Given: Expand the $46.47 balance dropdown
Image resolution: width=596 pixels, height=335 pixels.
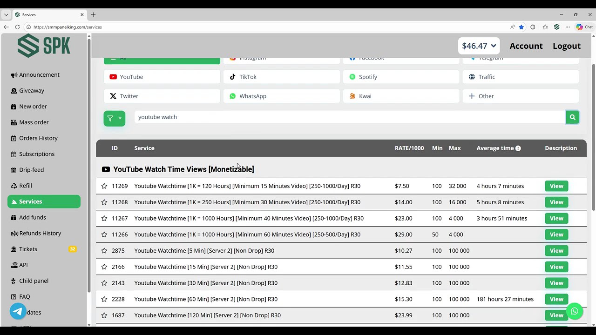Looking at the screenshot, I should click(479, 46).
